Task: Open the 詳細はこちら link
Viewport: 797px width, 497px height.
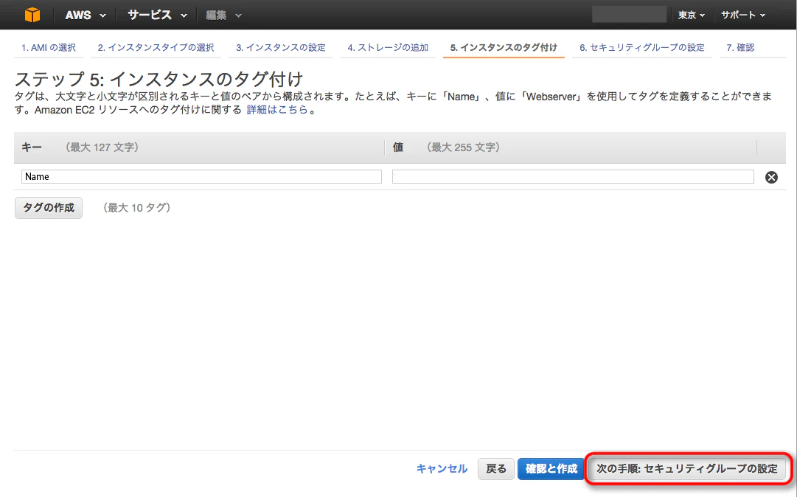Action: click(277, 109)
